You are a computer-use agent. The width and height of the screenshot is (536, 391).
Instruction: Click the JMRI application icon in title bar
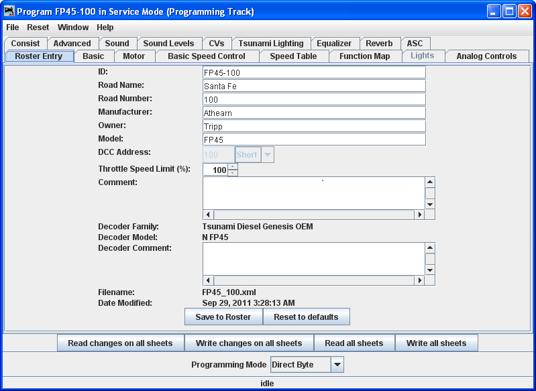(x=9, y=11)
